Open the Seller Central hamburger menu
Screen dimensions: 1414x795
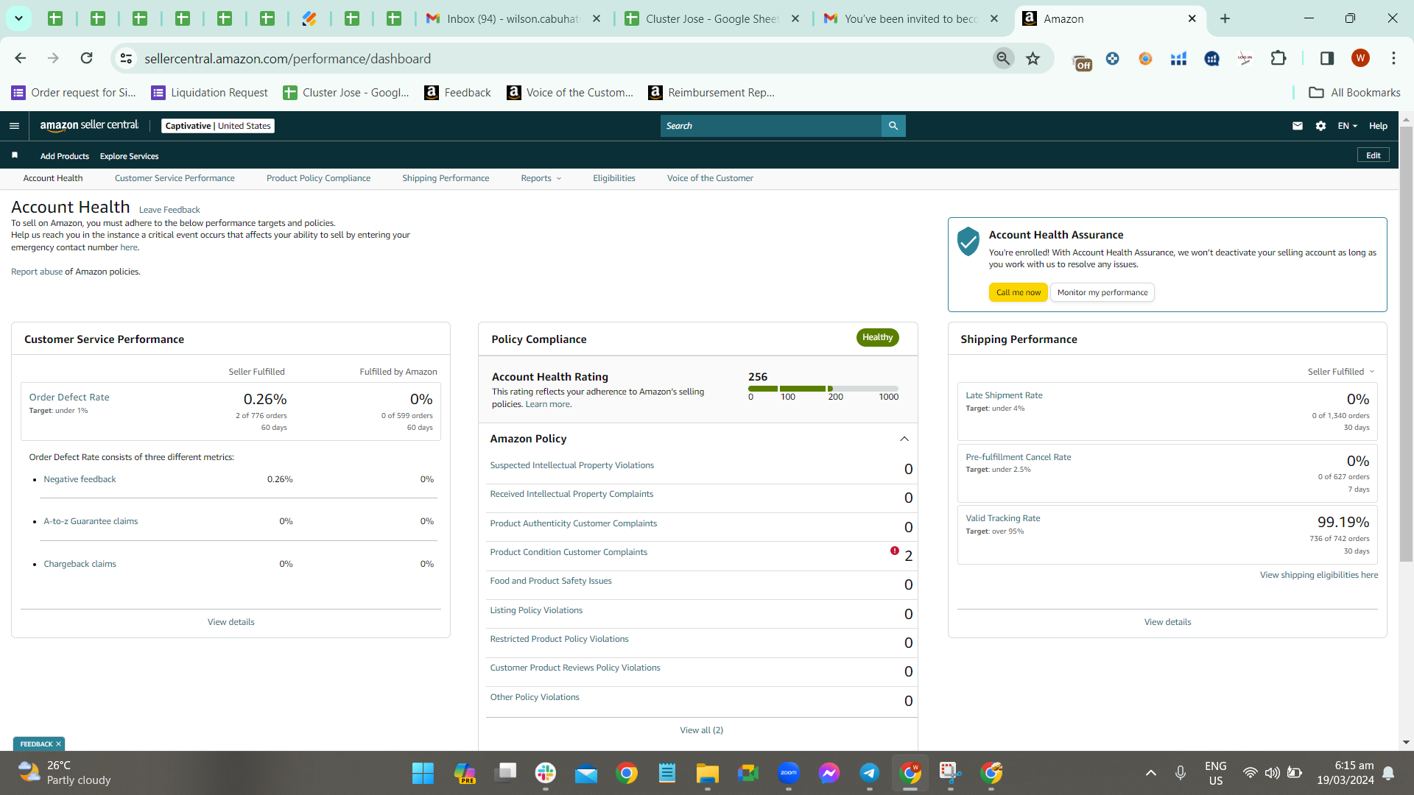coord(14,126)
